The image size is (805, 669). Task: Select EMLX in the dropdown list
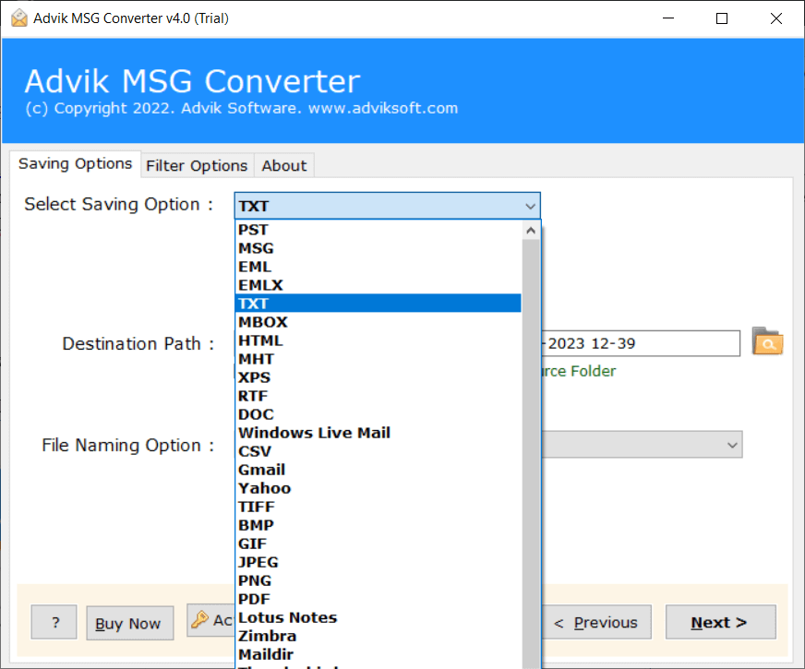point(378,285)
